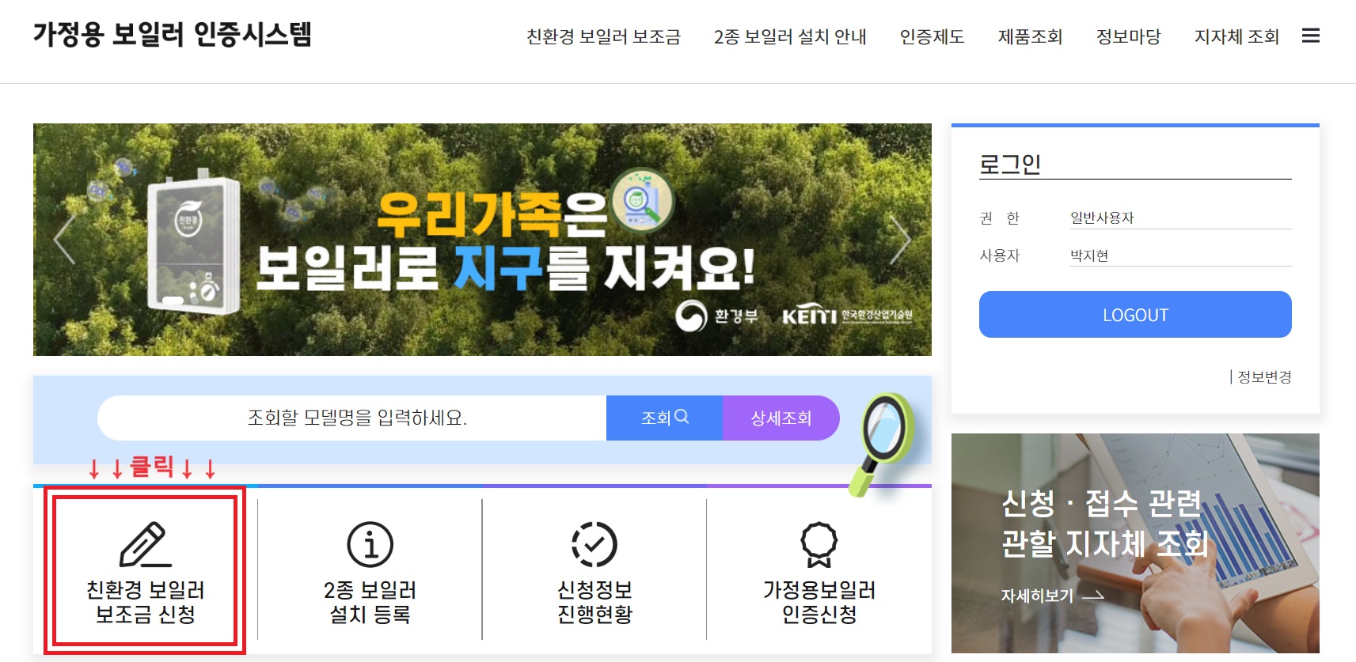Image resolution: width=1356 pixels, height=662 pixels.
Task: Open the 친환경 보일러 보조금 menu
Action: [603, 36]
